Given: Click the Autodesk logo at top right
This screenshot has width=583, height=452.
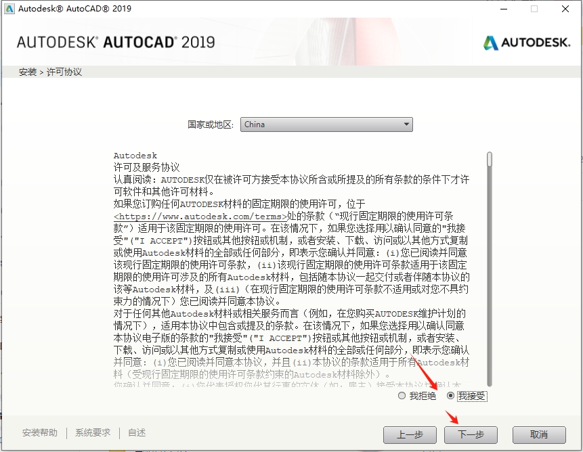Looking at the screenshot, I should tap(527, 41).
